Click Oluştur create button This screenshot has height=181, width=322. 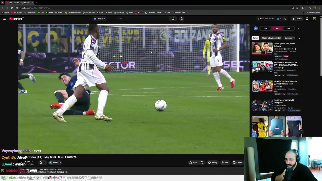coord(297,19)
